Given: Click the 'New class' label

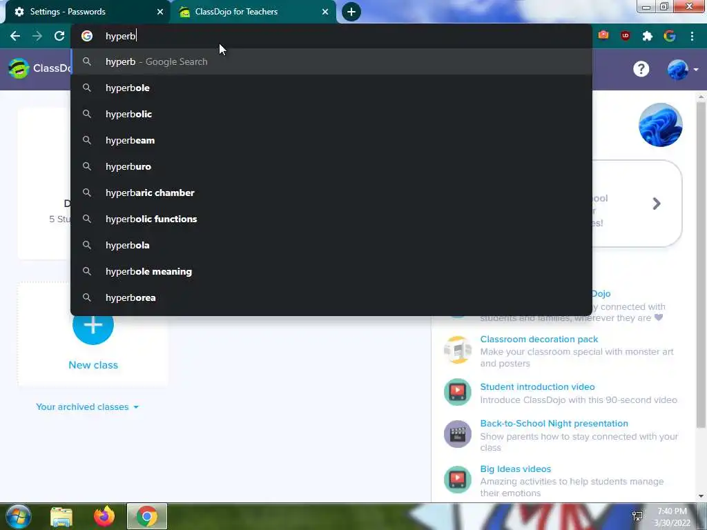Looking at the screenshot, I should (x=93, y=365).
